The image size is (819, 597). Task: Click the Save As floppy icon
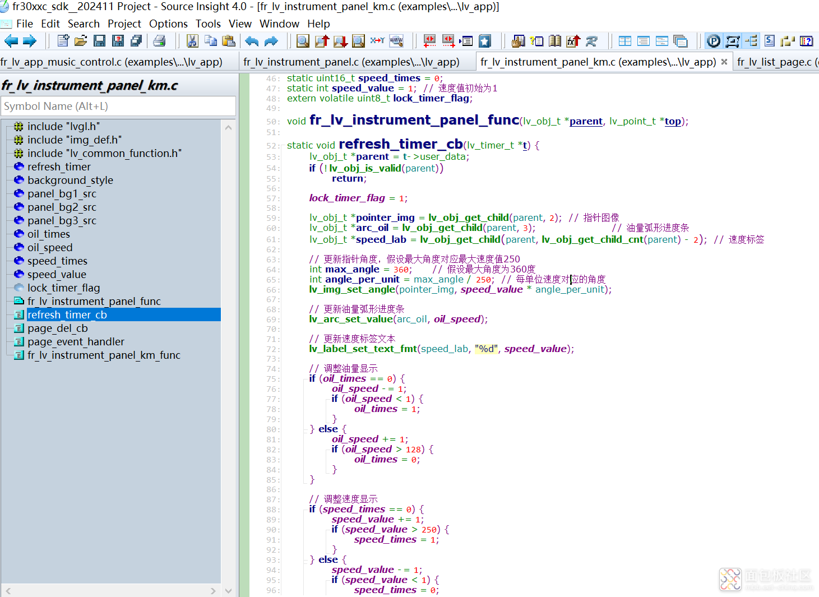coord(118,41)
